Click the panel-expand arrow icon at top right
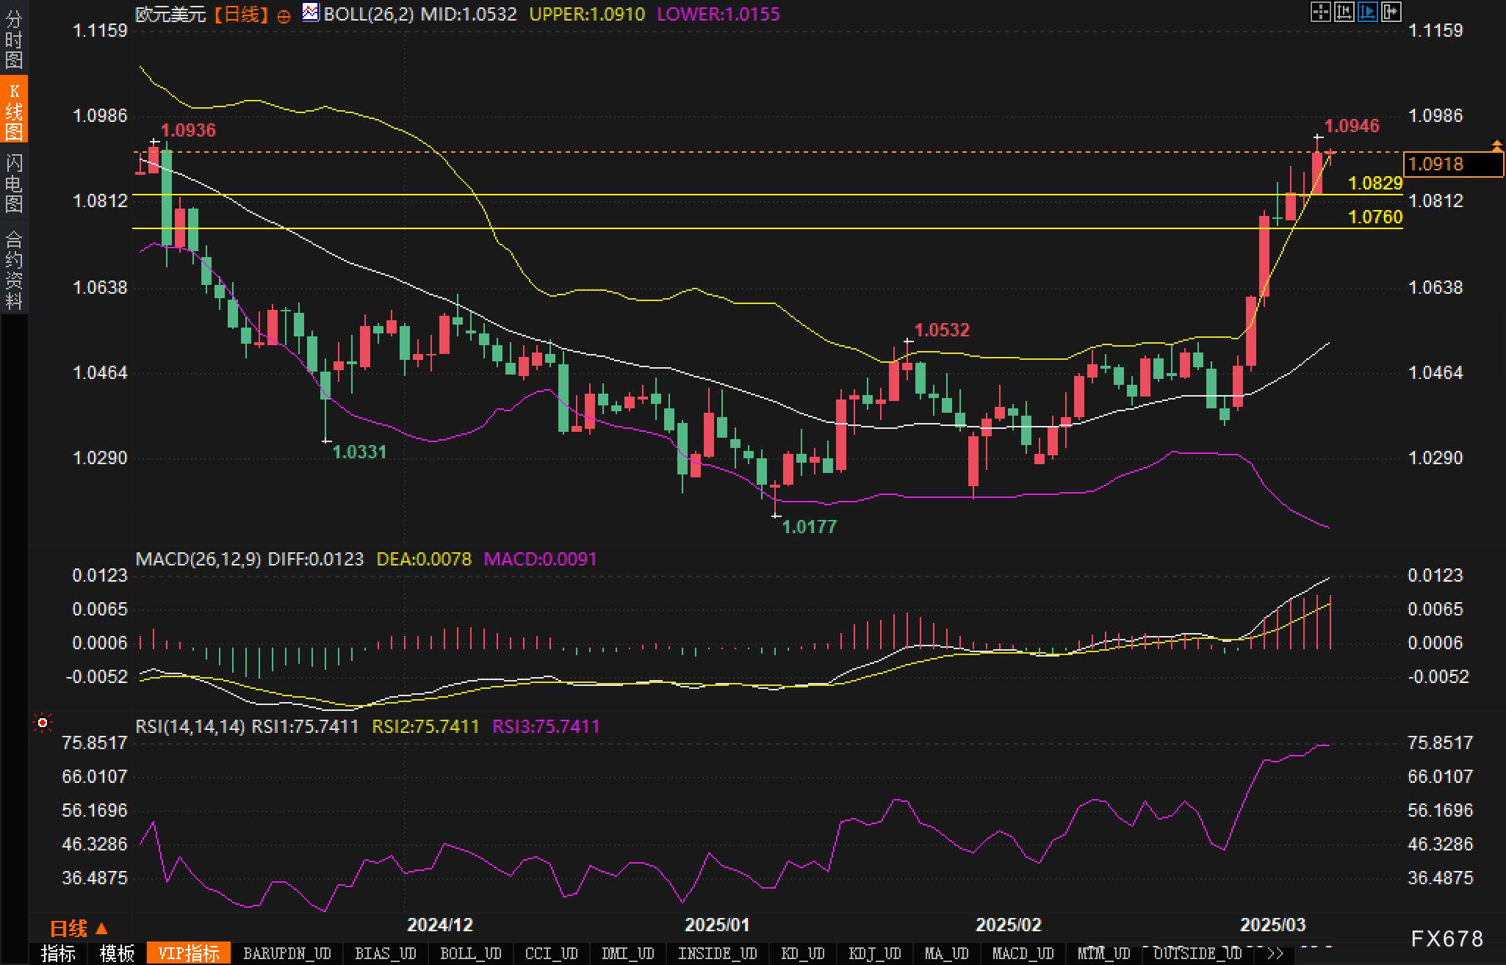The height and width of the screenshot is (965, 1506). pyautogui.click(x=1391, y=12)
